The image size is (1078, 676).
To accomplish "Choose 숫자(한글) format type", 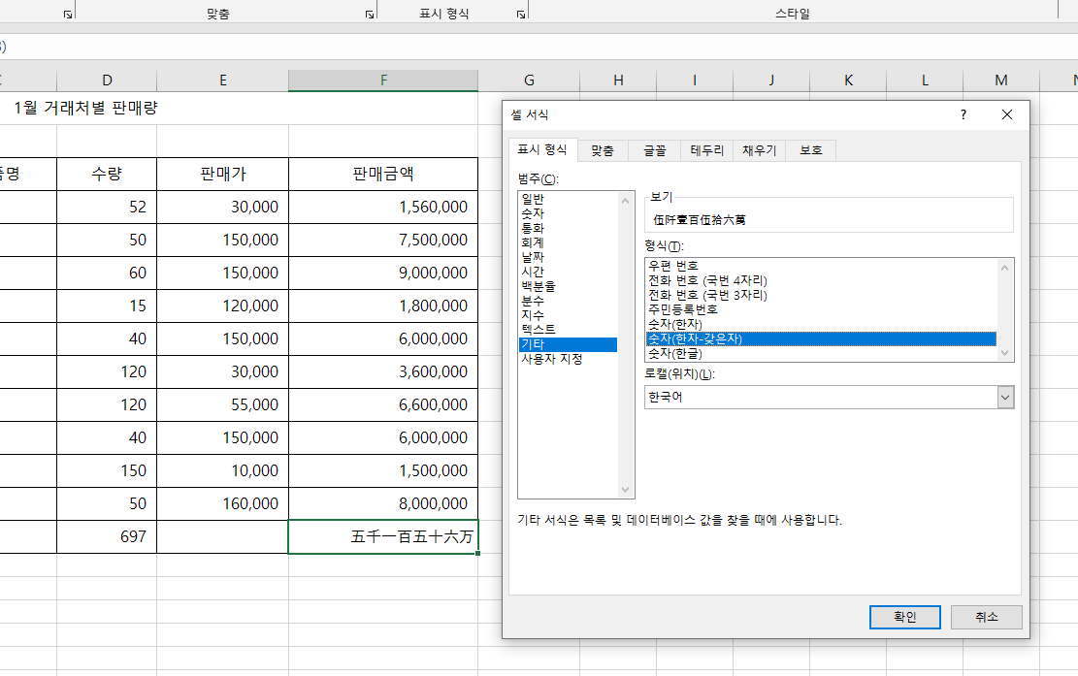I will pos(821,353).
